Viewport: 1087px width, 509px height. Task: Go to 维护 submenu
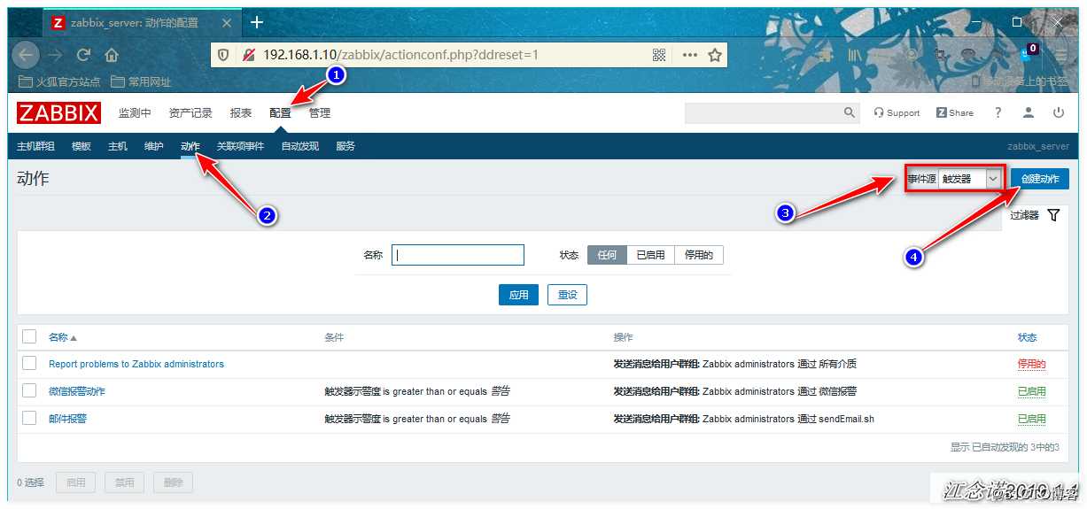(154, 146)
